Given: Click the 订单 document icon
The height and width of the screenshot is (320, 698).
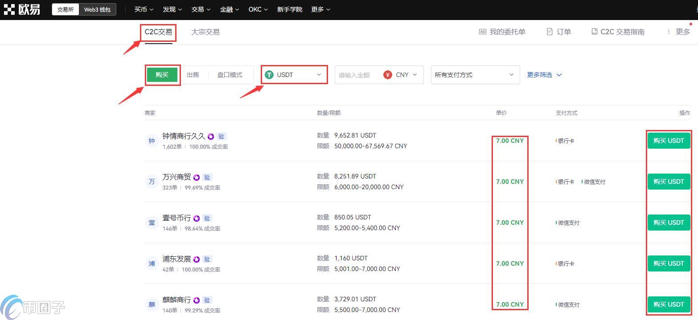Looking at the screenshot, I should (x=550, y=32).
